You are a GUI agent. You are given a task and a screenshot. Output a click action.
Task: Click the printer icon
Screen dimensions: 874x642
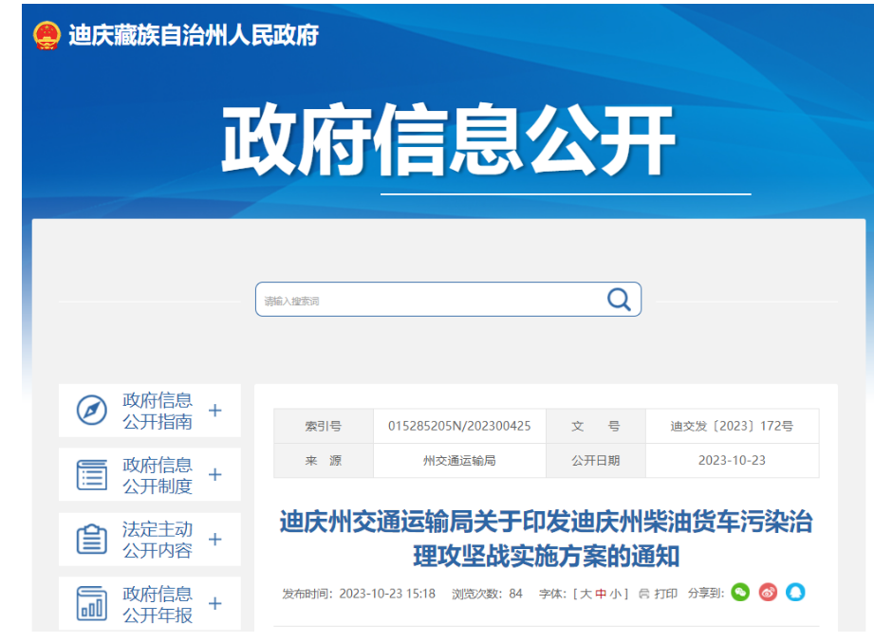tap(644, 594)
